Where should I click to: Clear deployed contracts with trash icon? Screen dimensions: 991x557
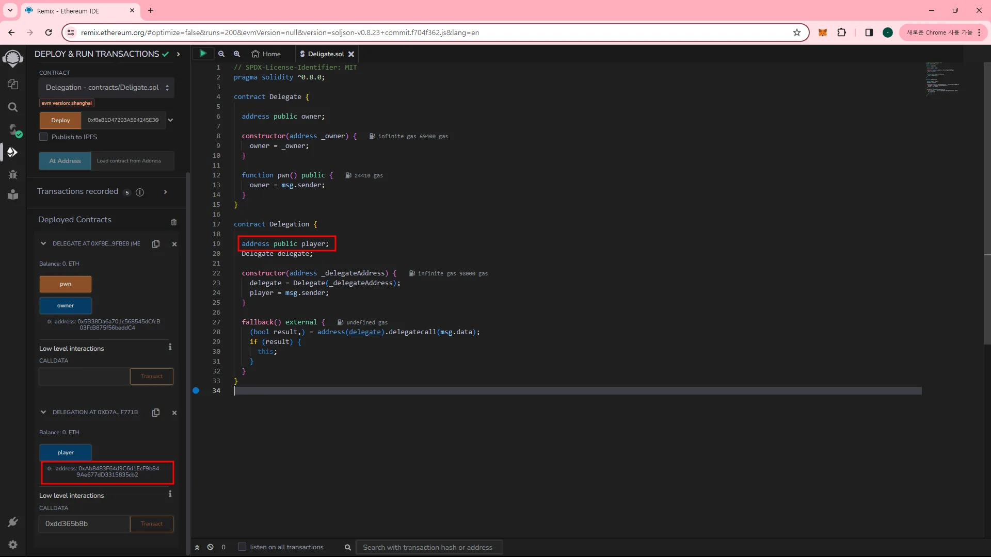[x=174, y=222]
